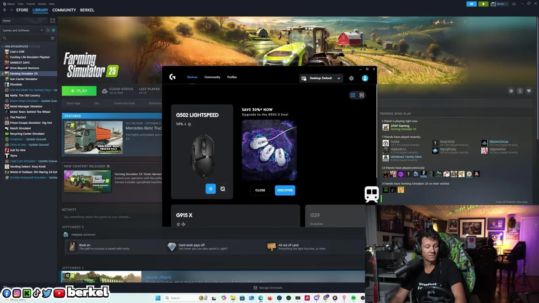Go back with Steam's back arrow
539x303 pixels.
click(5, 10)
